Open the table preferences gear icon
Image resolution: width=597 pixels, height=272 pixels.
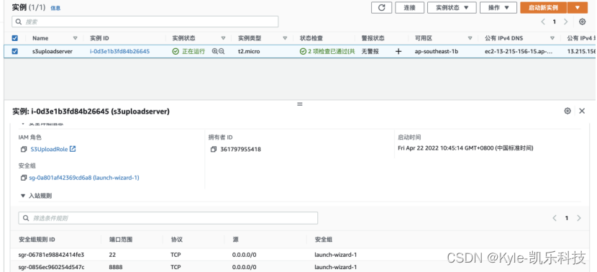[x=582, y=22]
